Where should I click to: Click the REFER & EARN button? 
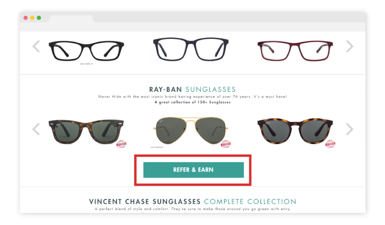click(x=193, y=170)
